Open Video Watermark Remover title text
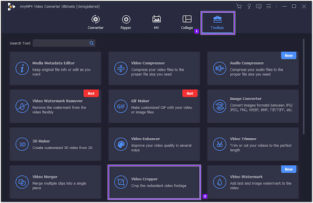Screen dimensions: 313x203 pos(57,101)
